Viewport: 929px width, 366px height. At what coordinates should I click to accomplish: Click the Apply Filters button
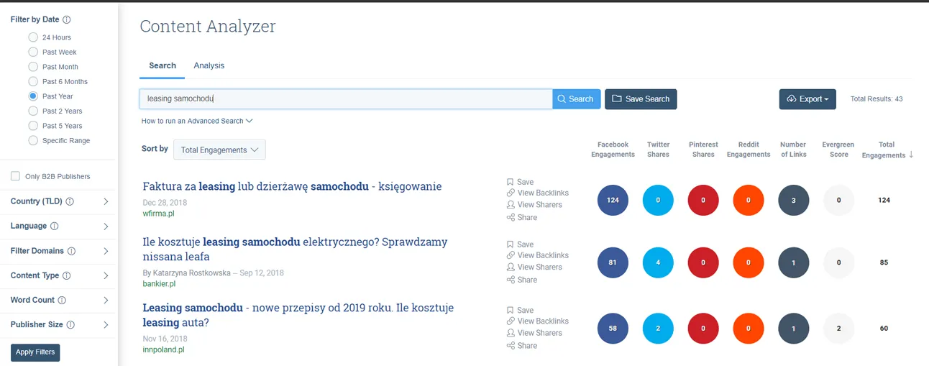click(x=35, y=352)
